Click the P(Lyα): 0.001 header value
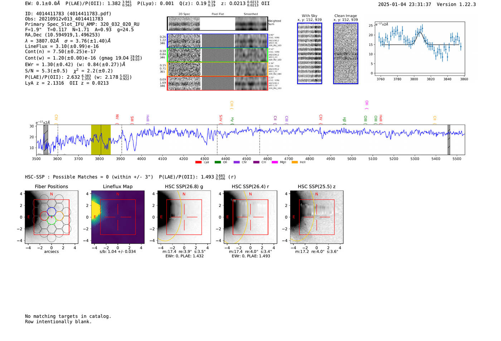 click(155, 3)
